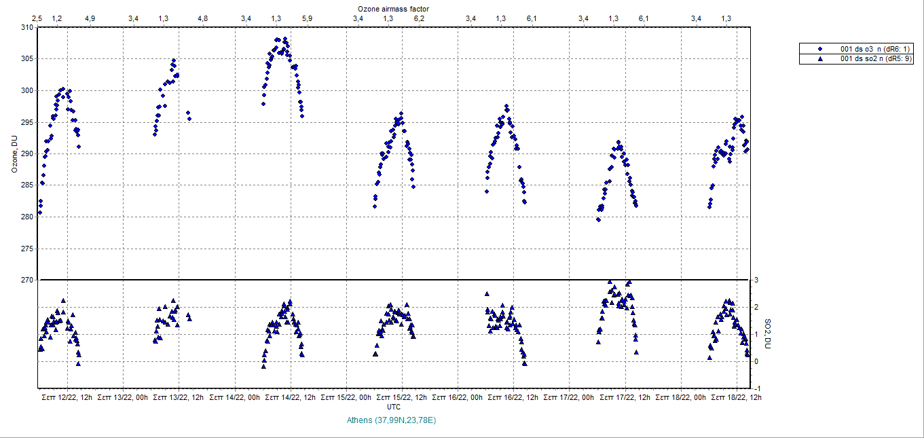The image size is (924, 438).
Task: Click the -1 tick on SO2 axis
Action: tap(756, 388)
